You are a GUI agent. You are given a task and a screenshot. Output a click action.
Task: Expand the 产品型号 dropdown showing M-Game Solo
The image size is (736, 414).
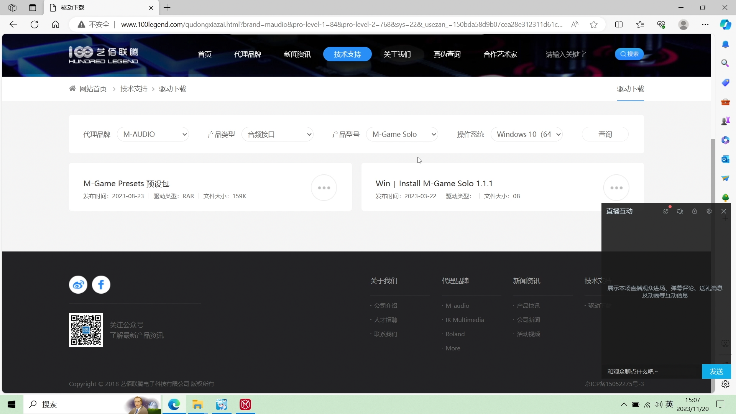[x=402, y=135]
